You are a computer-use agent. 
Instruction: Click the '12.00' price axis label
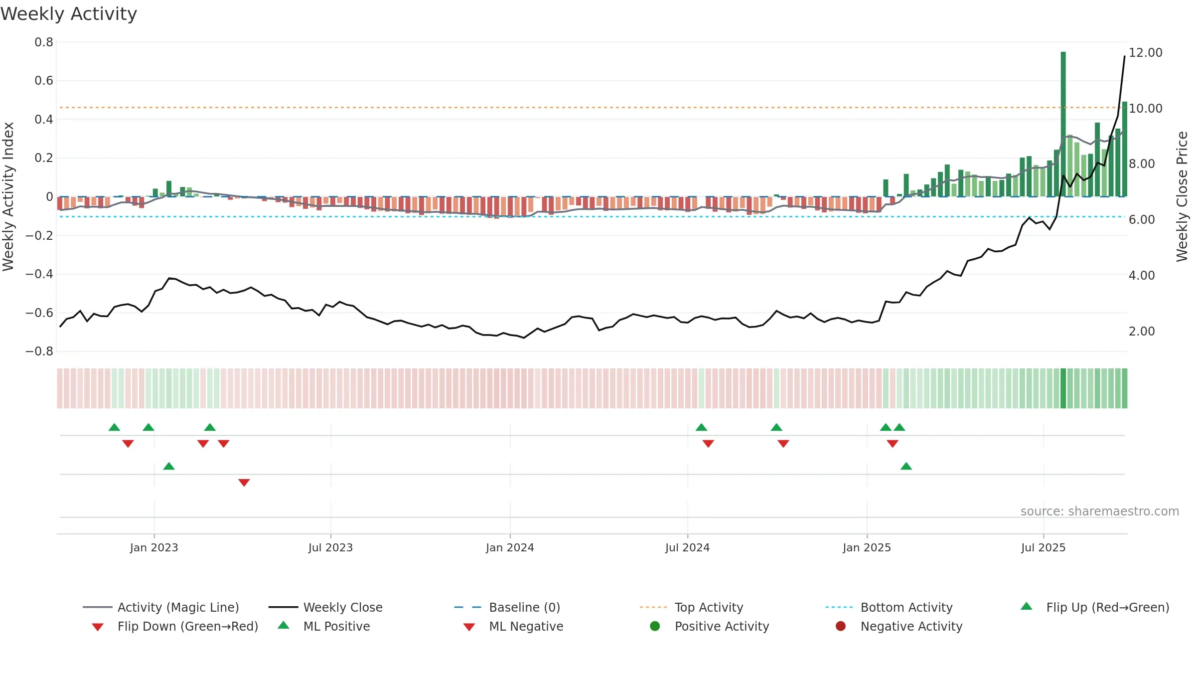tap(1146, 53)
